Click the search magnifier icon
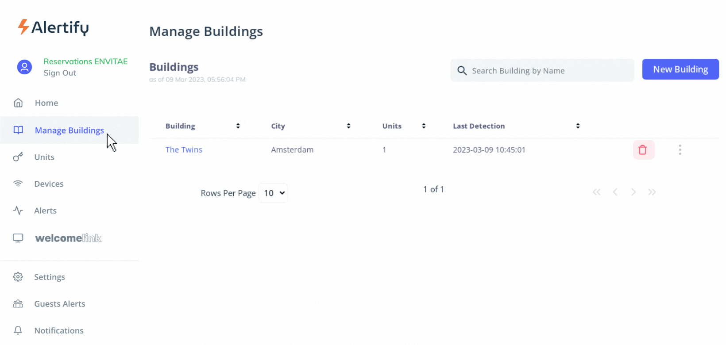 [462, 71]
